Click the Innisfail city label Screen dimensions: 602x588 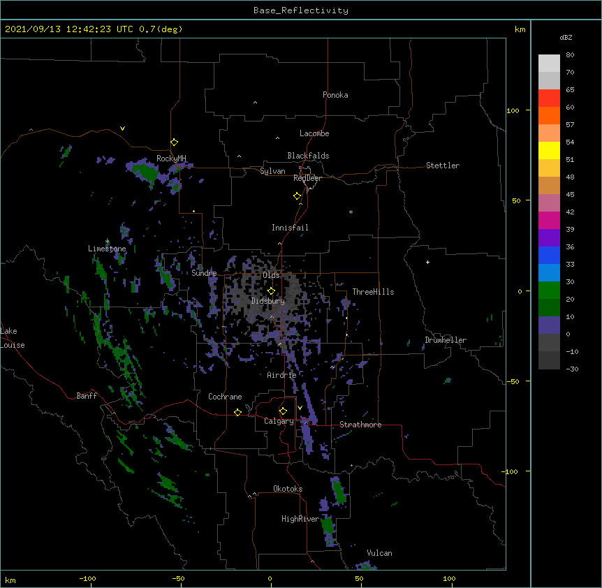290,228
